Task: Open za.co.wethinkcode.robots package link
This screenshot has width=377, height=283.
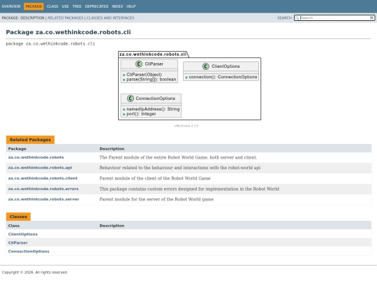Action: 36,157
